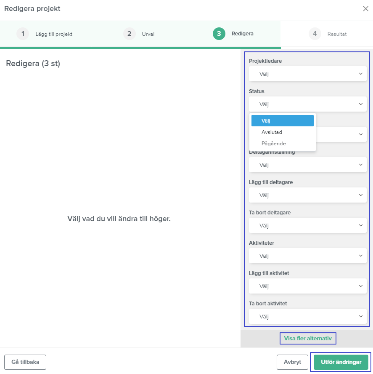Select Avslutad status option
The image size is (373, 374).
pyautogui.click(x=282, y=132)
